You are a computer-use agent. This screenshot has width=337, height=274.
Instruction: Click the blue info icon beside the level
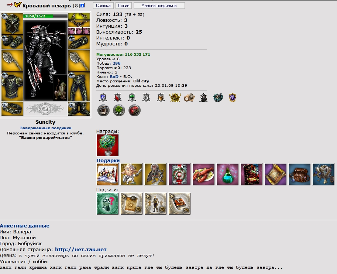pyautogui.click(x=83, y=6)
